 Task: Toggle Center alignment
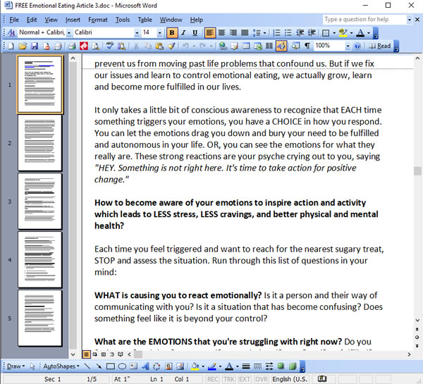[x=221, y=32]
